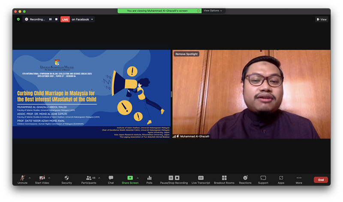Click the View layout button
The width and height of the screenshot is (343, 202).
click(x=322, y=19)
